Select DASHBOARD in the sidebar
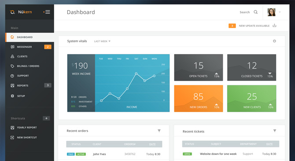This screenshot has height=161, width=295. (30, 37)
